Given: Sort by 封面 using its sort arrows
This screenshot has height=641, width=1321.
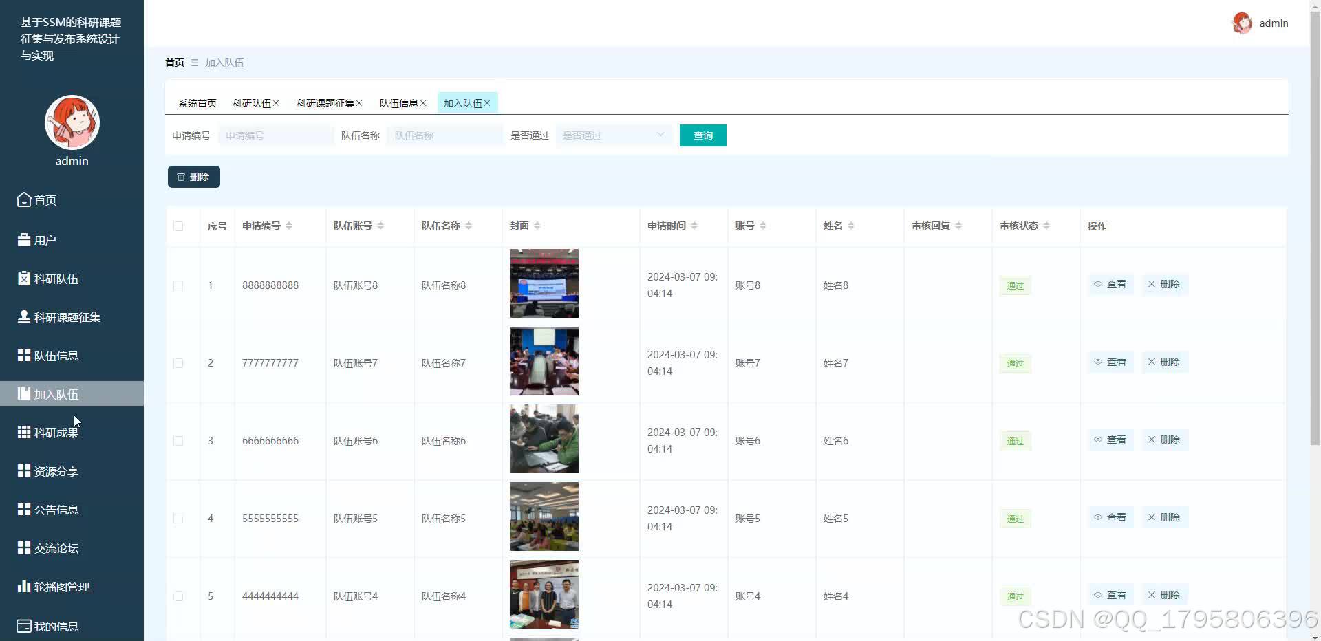Looking at the screenshot, I should point(537,226).
